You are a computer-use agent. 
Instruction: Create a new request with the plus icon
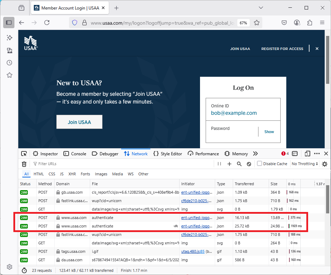[x=229, y=164]
